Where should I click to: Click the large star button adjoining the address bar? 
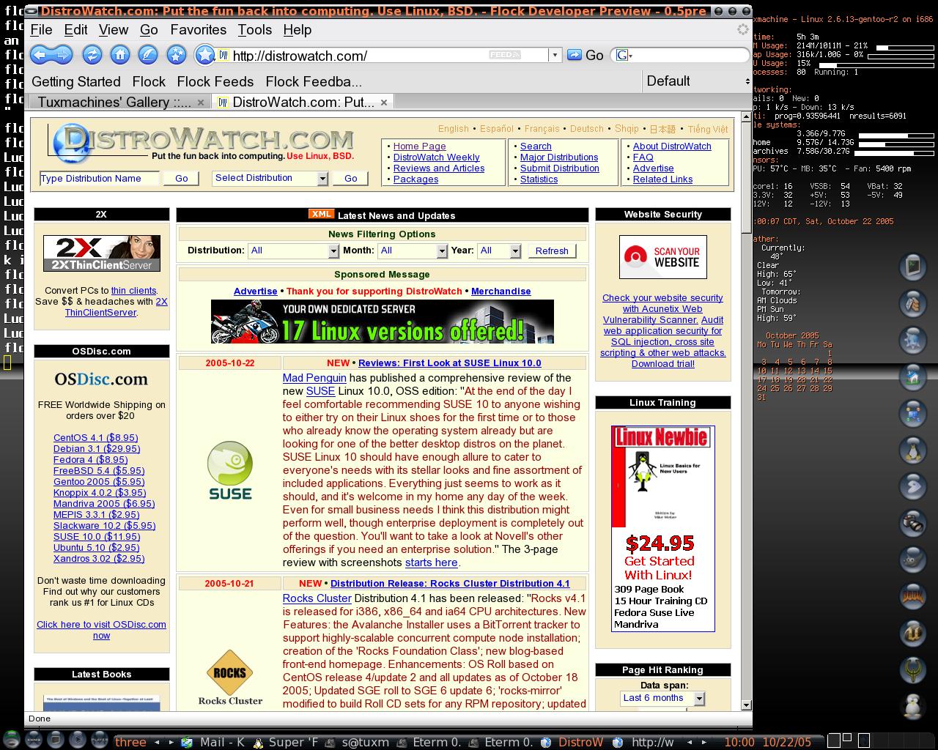[x=205, y=54]
